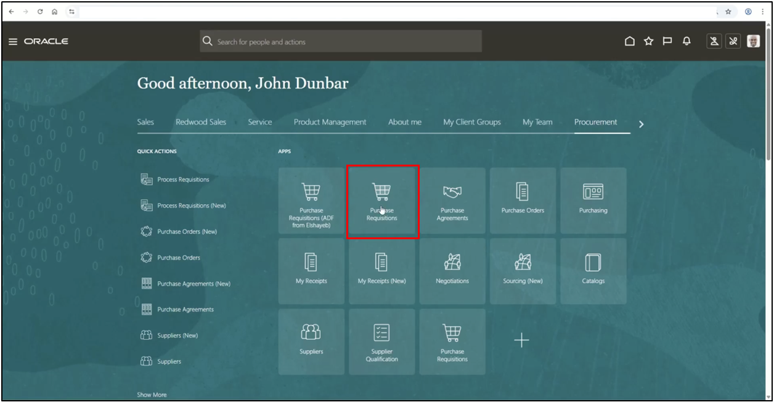Screen dimensions: 774x402
Task: Open Favorites star in Oracle header
Action: (648, 41)
